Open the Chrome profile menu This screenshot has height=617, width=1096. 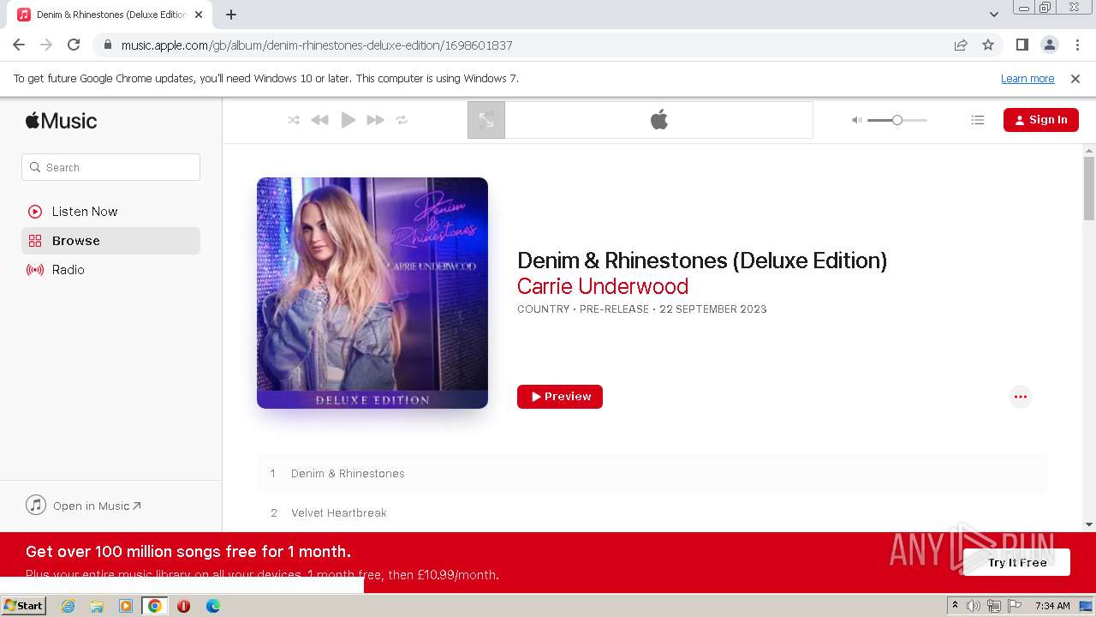[1049, 45]
